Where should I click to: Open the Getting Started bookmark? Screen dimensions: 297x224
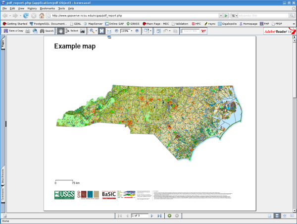(x=15, y=24)
